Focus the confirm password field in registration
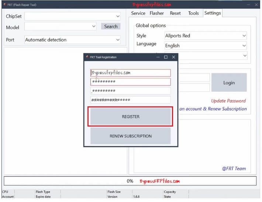The width and height of the screenshot is (262, 202). point(131,91)
